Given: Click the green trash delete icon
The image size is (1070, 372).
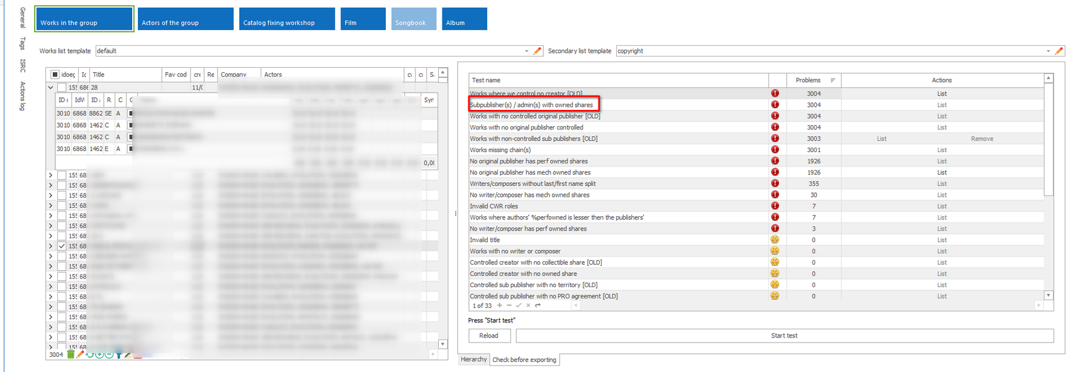Looking at the screenshot, I should [71, 354].
